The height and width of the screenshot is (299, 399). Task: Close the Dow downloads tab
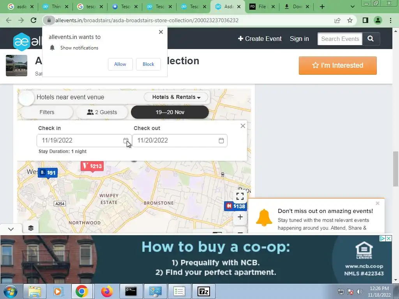tap(307, 7)
